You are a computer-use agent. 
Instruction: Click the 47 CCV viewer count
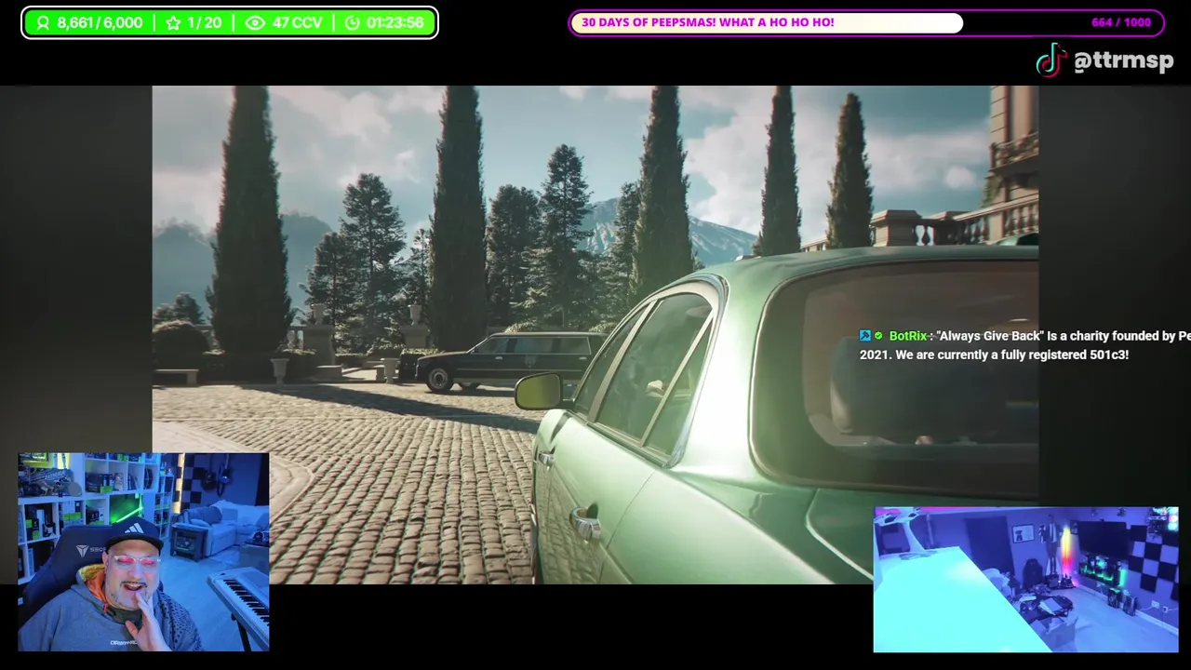coord(297,23)
